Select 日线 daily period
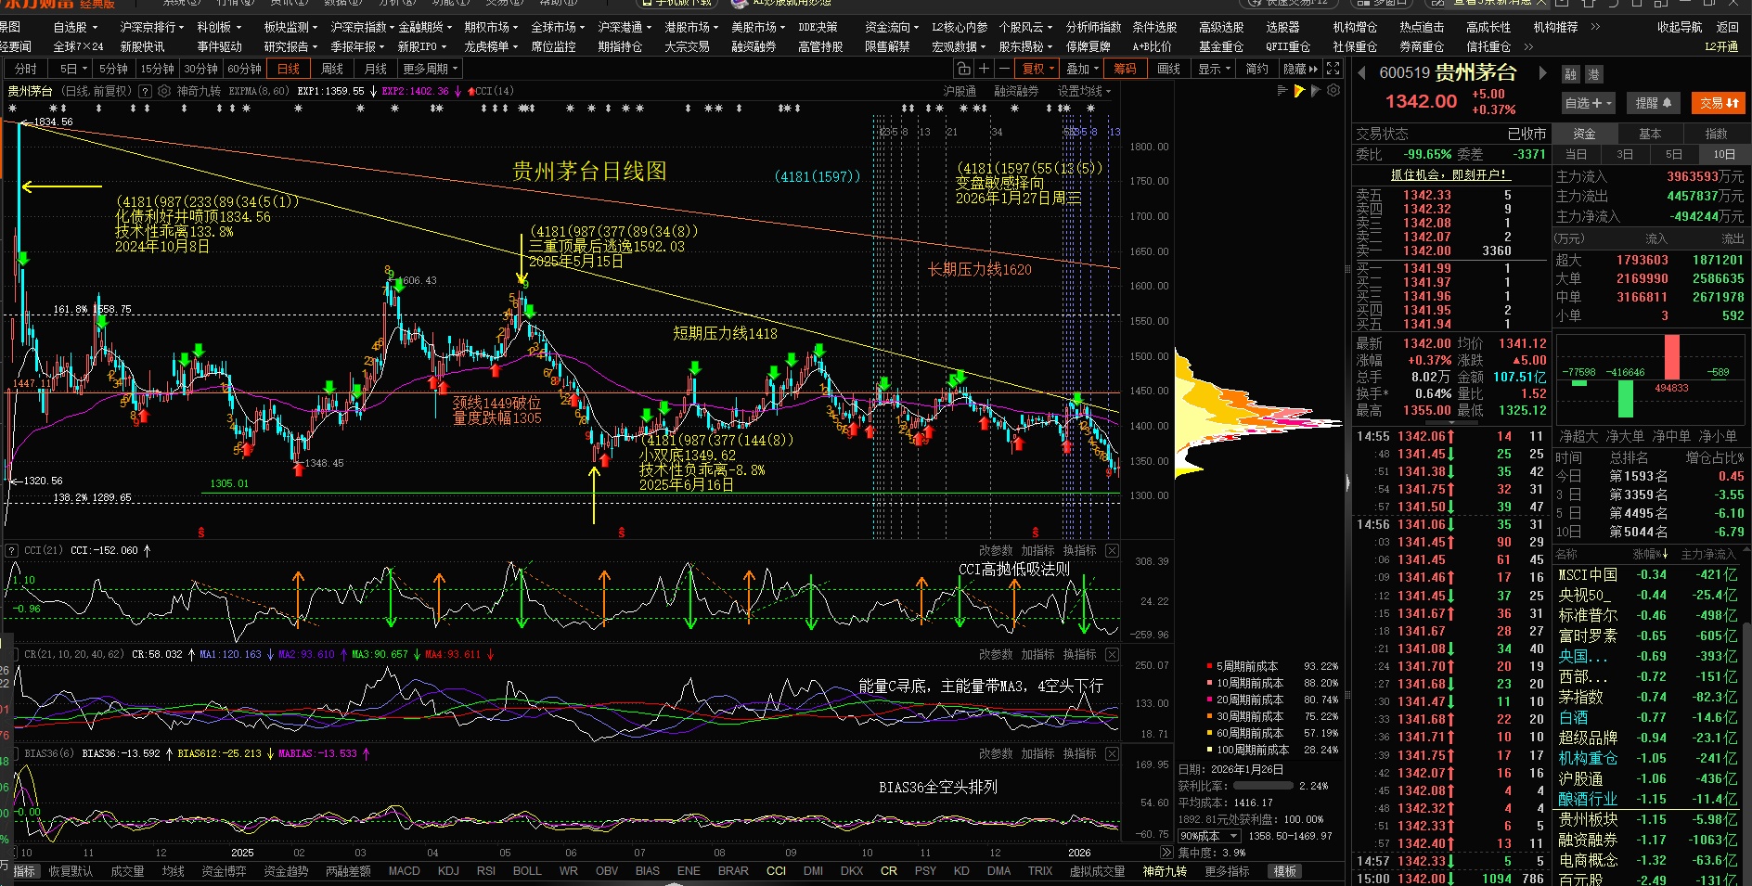Viewport: 1752px width, 886px height. 290,69
